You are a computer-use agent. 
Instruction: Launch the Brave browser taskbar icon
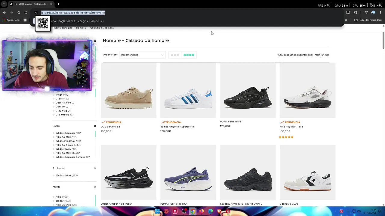click(219, 211)
